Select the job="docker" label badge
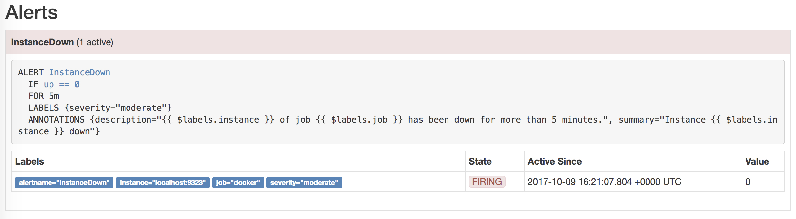 coord(238,183)
